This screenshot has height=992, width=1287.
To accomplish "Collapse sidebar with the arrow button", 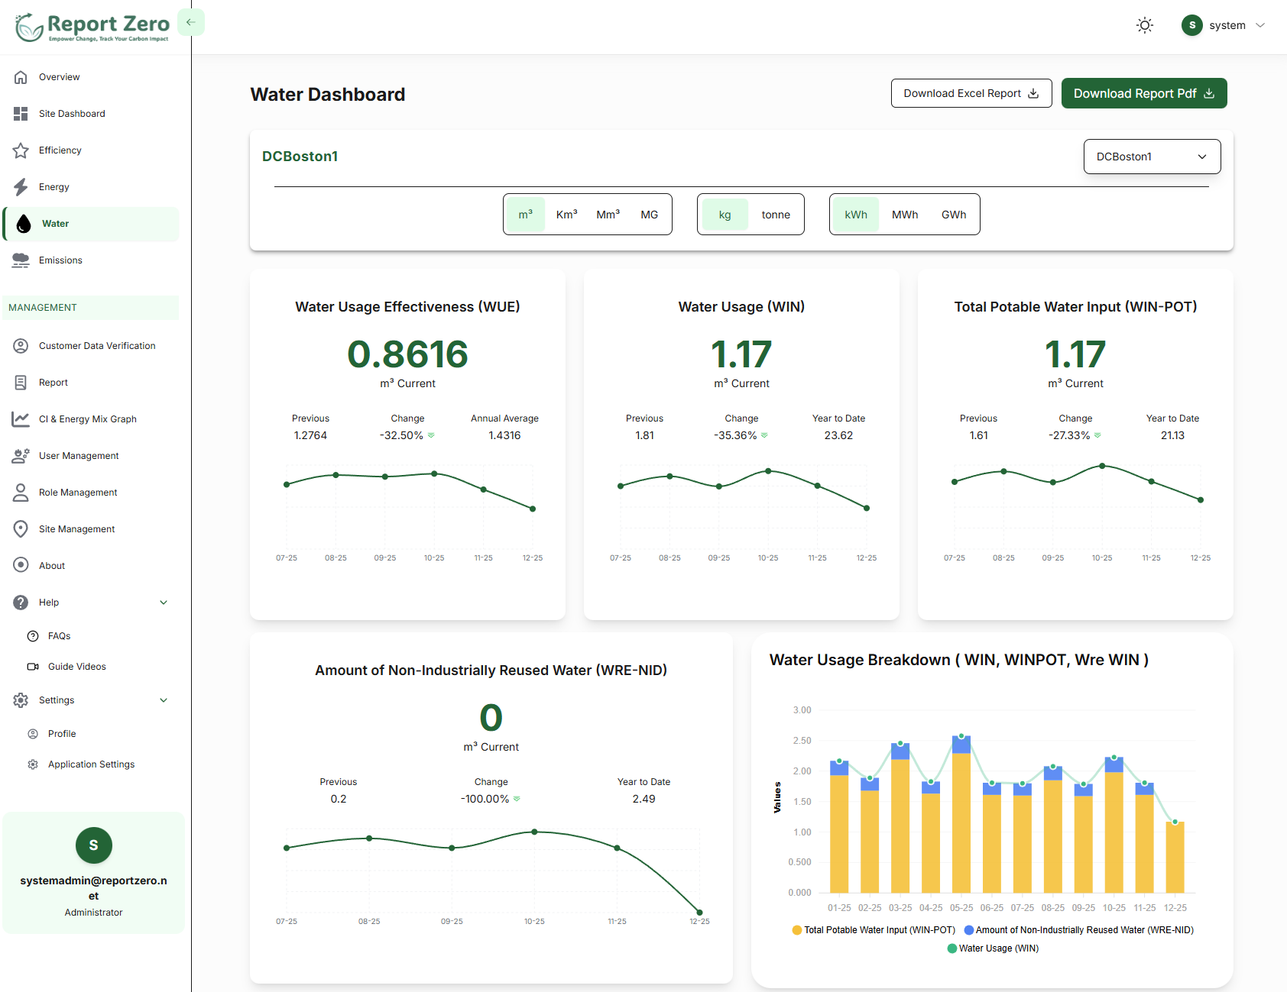I will point(191,22).
